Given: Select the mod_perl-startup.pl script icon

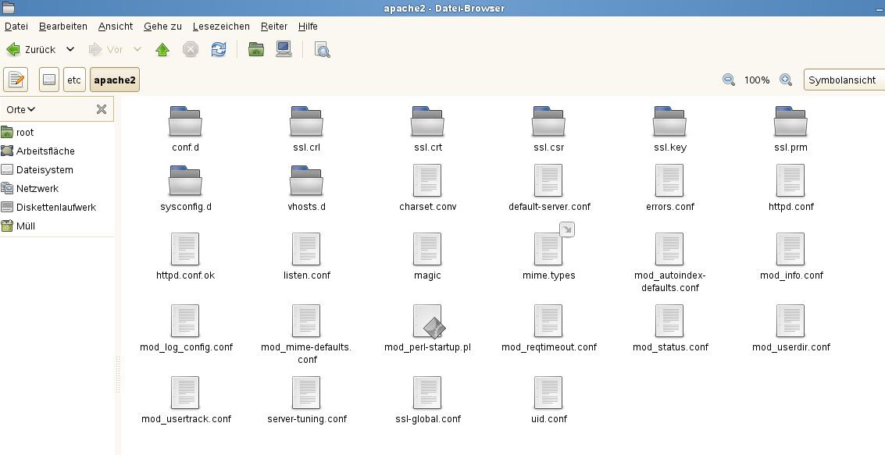Looking at the screenshot, I should (x=428, y=322).
